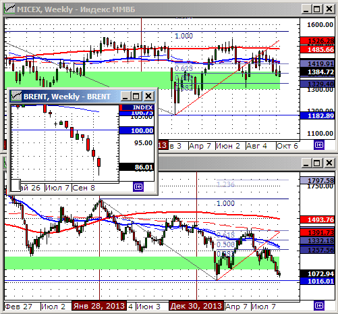Click the MICEX window chart icon

pyautogui.click(x=9, y=9)
